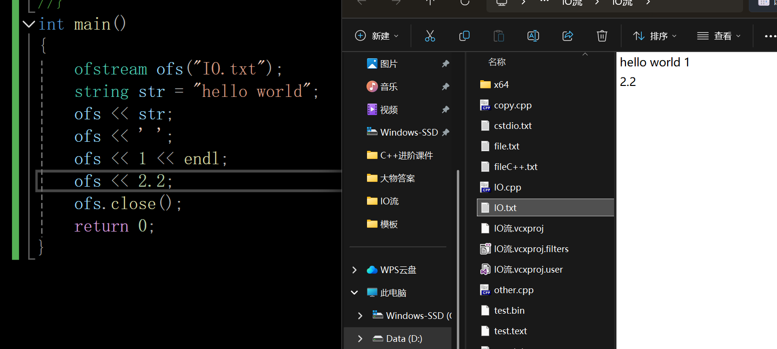Click the pin icon beside Windows-SSD quick access
Screen dimensions: 777x349
tap(445, 132)
